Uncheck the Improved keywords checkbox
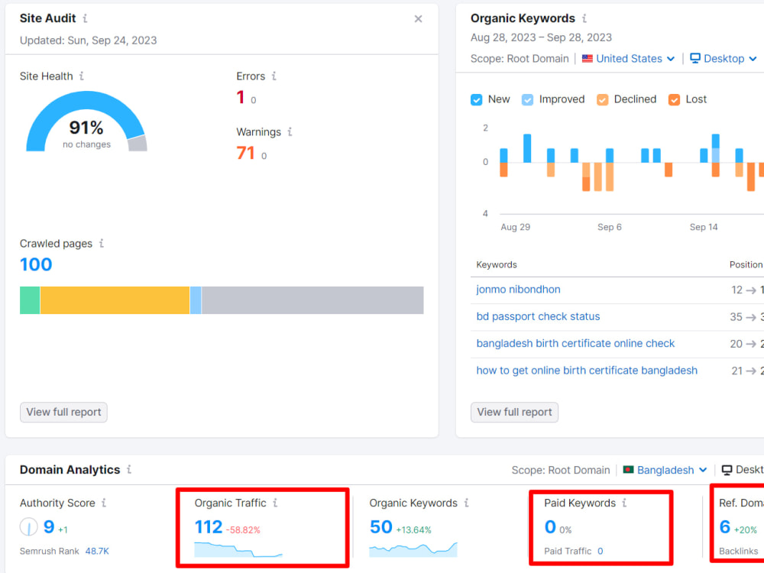 527,100
